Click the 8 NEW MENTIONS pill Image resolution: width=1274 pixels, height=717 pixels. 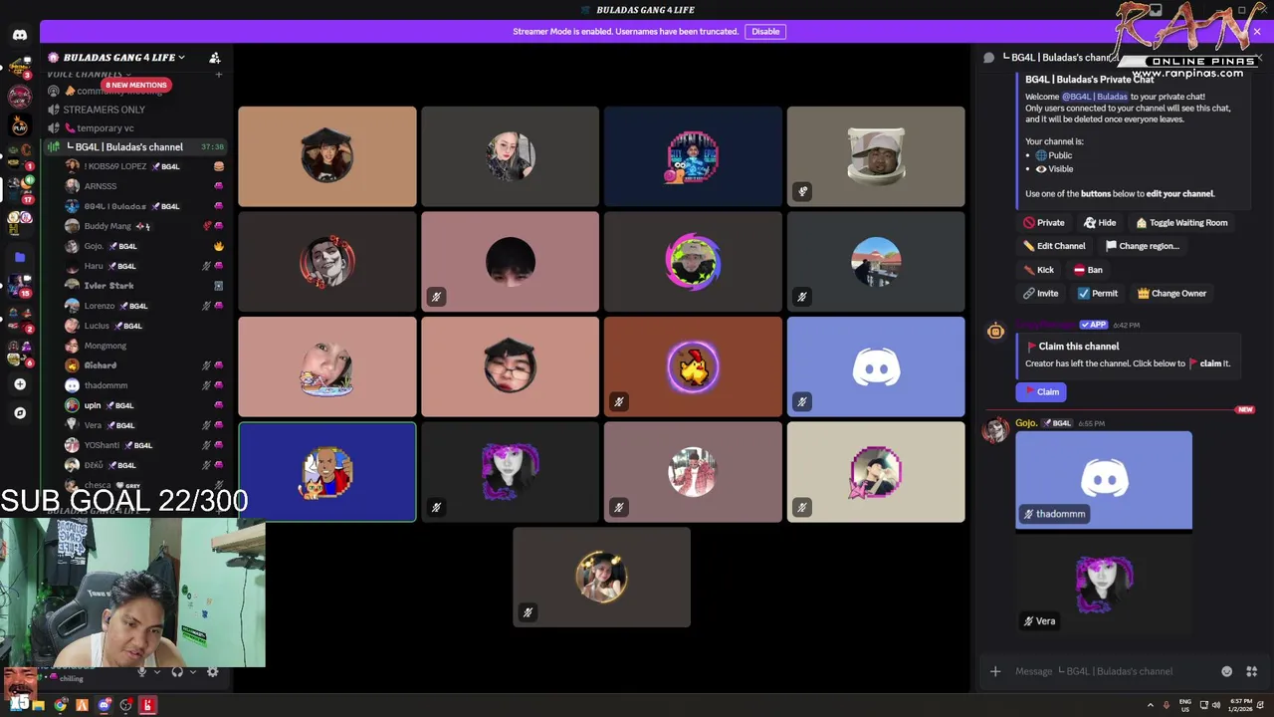point(136,85)
